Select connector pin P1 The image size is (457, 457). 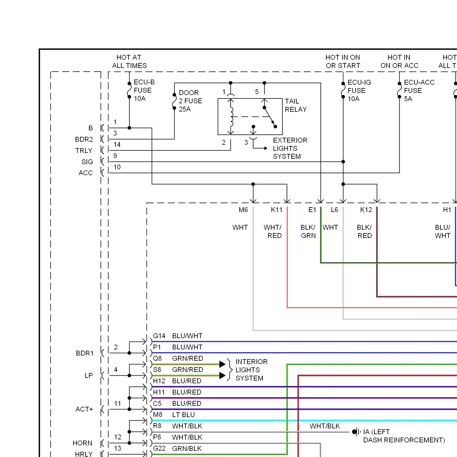tap(157, 347)
